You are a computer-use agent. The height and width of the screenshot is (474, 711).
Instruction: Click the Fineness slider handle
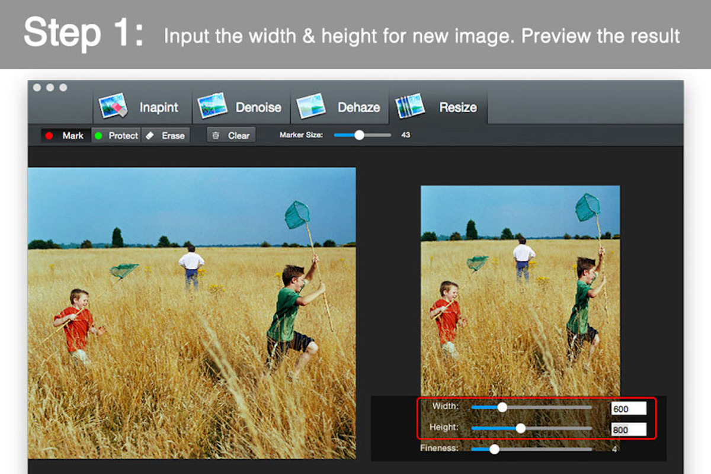(x=494, y=449)
